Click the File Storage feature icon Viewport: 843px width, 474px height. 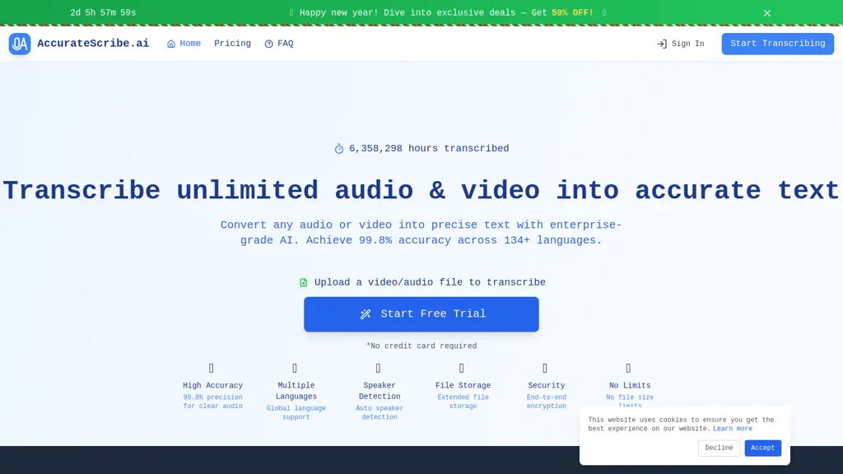(461, 368)
